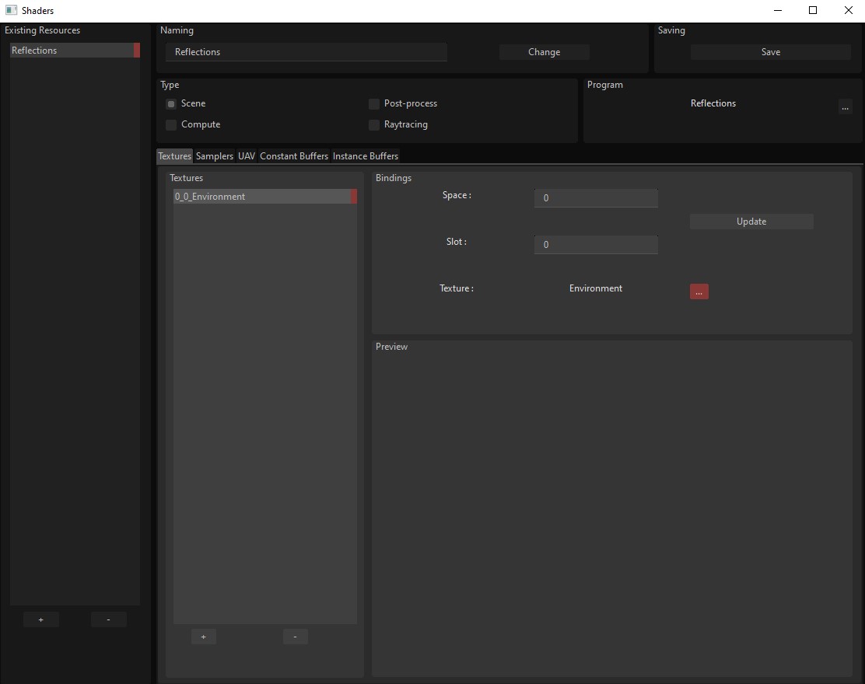
Task: Click the Environment texture name label
Action: click(x=595, y=288)
